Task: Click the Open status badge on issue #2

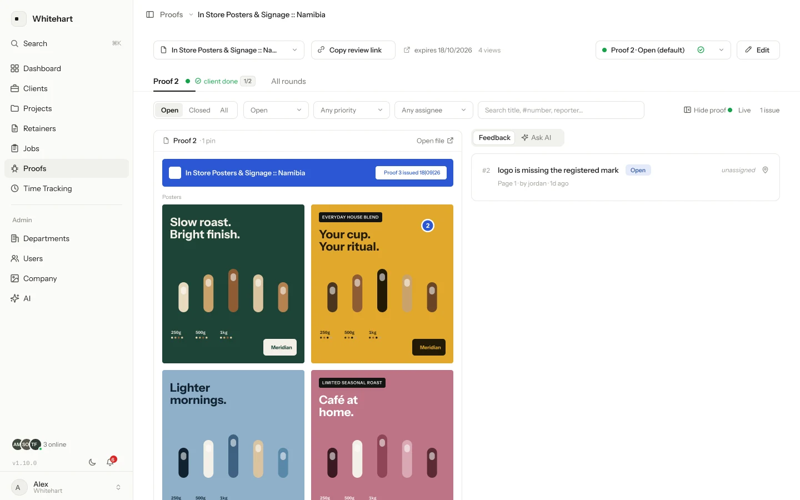Action: pos(638,170)
